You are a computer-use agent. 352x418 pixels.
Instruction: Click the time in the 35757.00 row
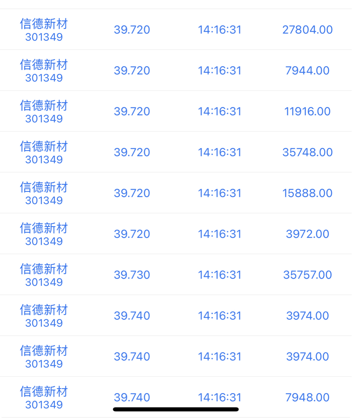coord(219,275)
